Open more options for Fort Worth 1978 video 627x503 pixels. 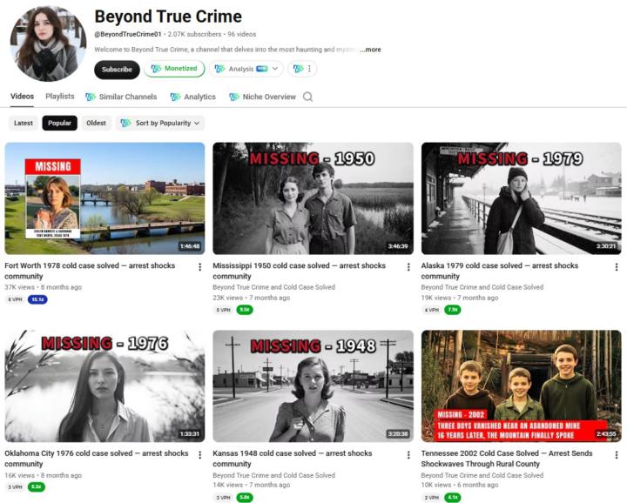[200, 267]
